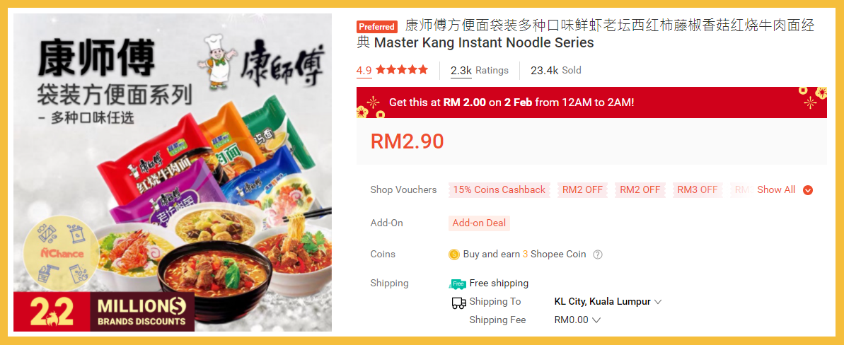Click the delivery truck icon beside Shipping To
The image size is (844, 345).
pos(458,303)
